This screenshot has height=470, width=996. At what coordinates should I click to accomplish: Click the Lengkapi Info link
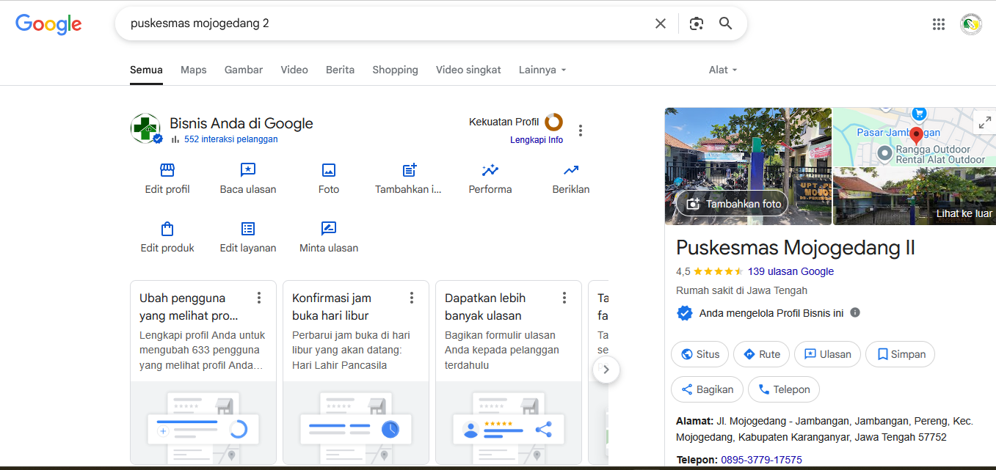(537, 140)
